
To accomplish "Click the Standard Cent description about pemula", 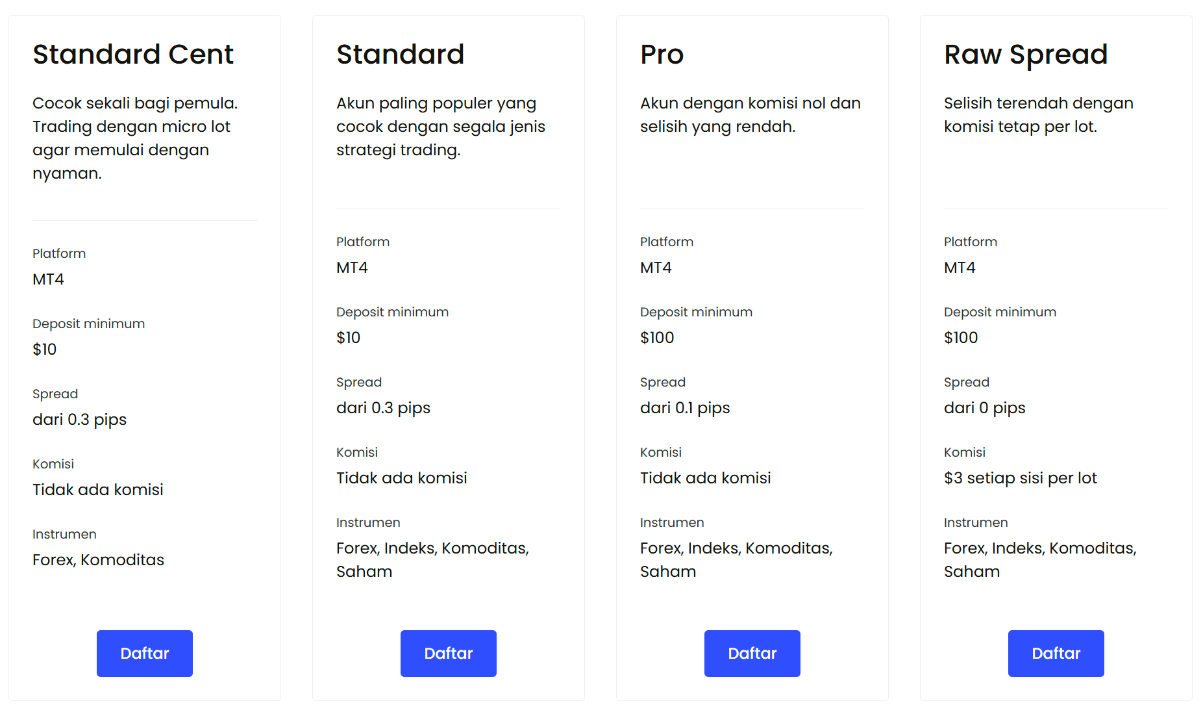I will pos(135,138).
